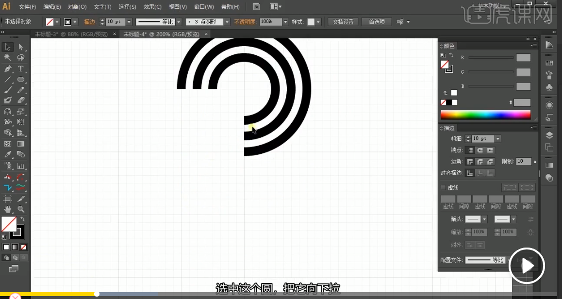
Task: Pick the Ellipse shape tool
Action: click(x=21, y=80)
